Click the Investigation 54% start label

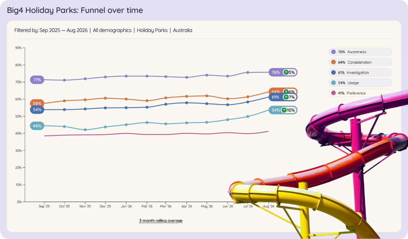[x=37, y=110]
